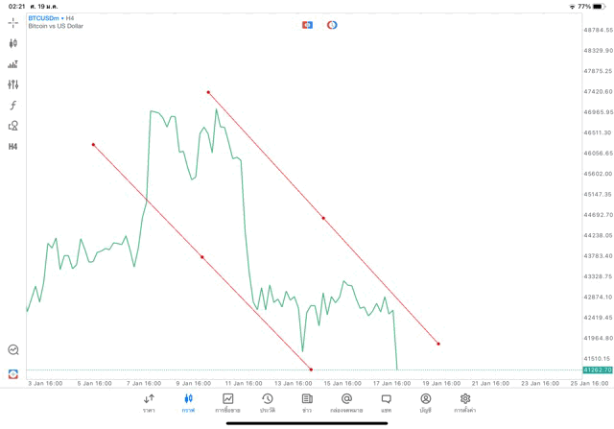The width and height of the screenshot is (614, 429).
Task: Select the upper red trendline midpoint handle
Action: 323,218
